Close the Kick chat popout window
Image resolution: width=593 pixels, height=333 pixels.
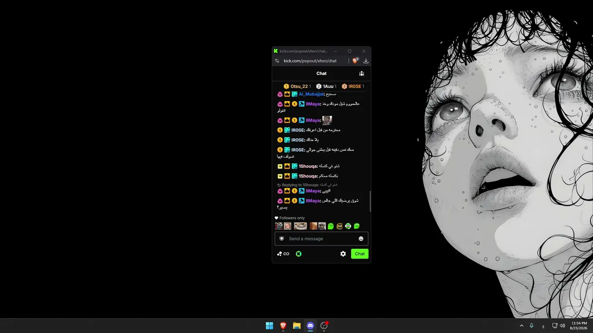pos(364,51)
